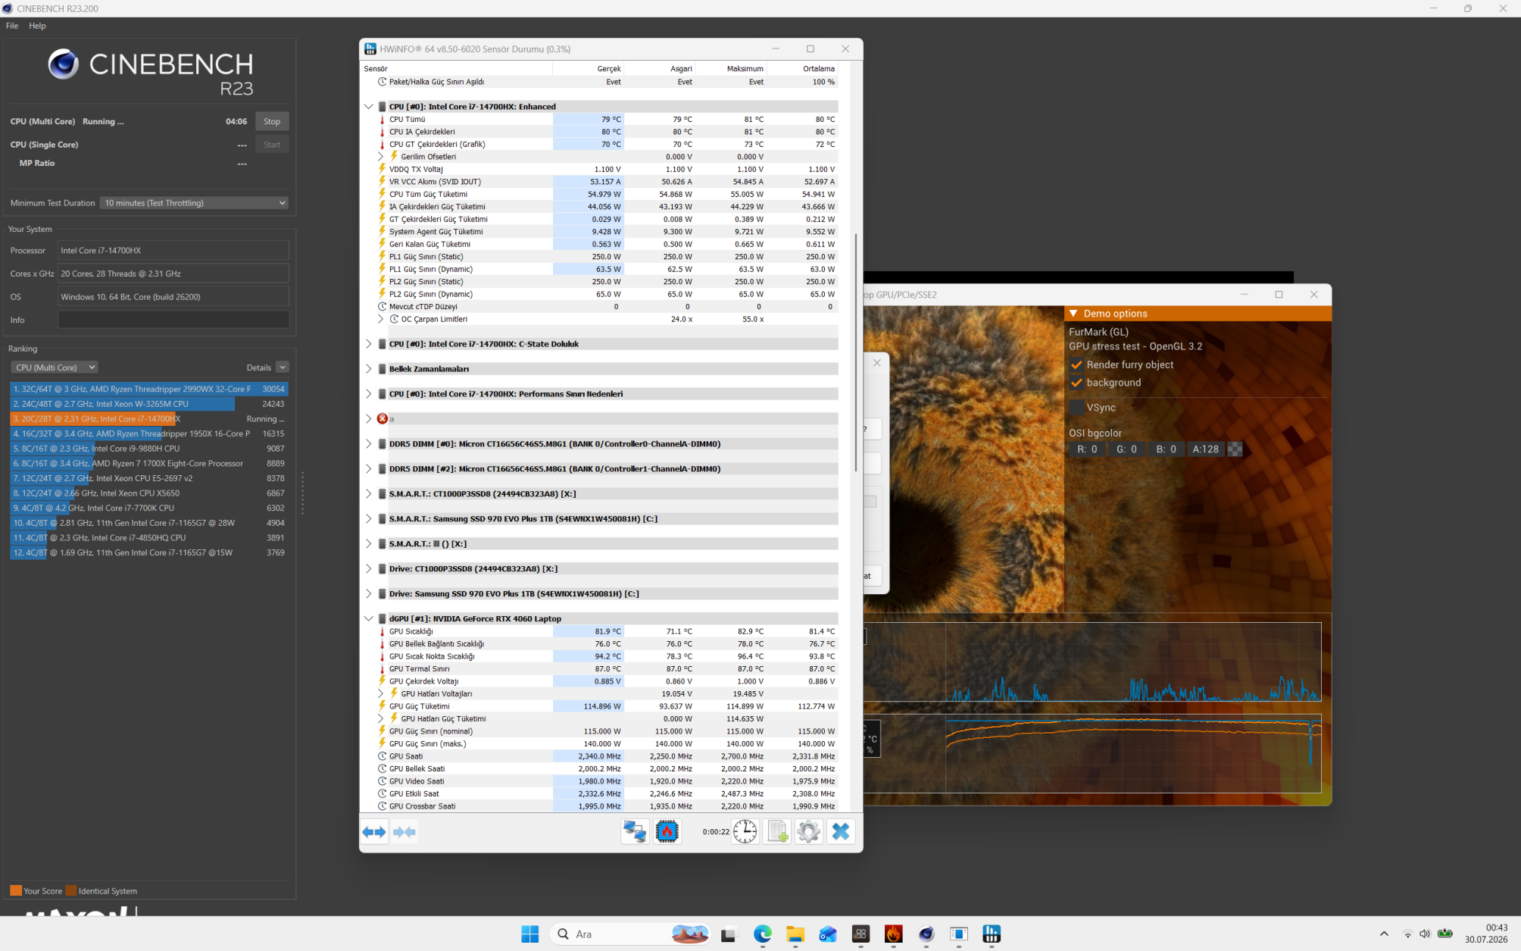
Task: Open the Windows Start menu
Action: 530,934
